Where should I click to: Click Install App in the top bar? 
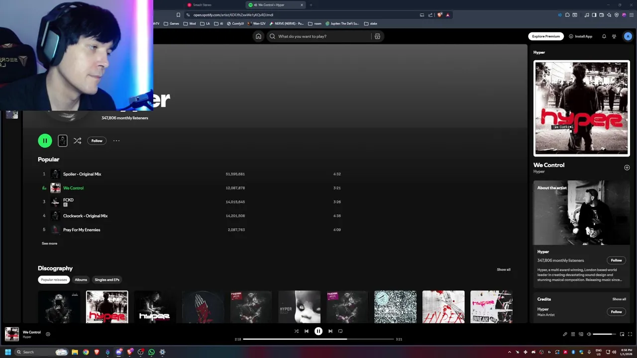coord(580,36)
